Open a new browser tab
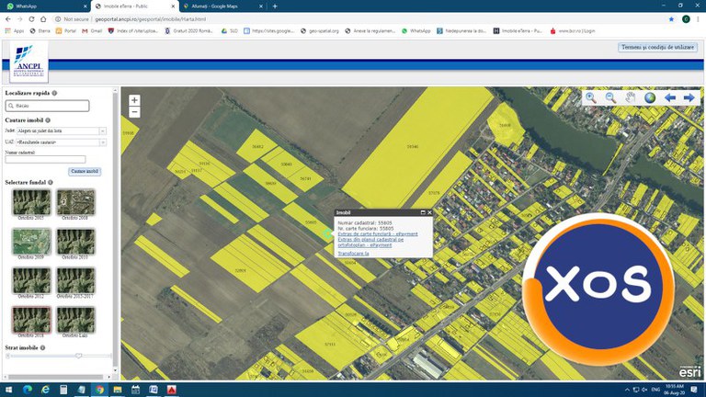This screenshot has width=706, height=397. pyautogui.click(x=275, y=6)
